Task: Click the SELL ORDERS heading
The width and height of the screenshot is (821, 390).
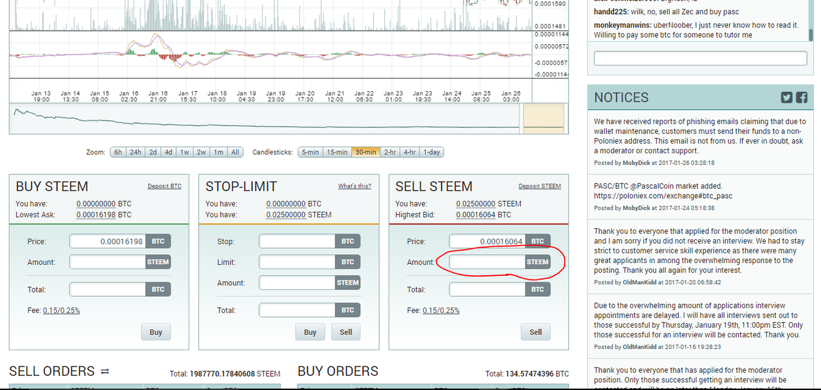Action: tap(52, 371)
